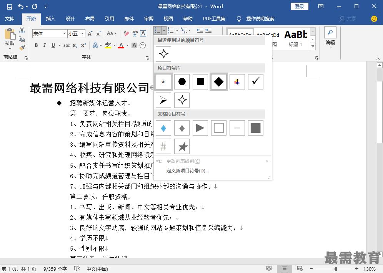This screenshot has height=273, width=383.
Task: Click the Character Border icon
Action: point(143,33)
